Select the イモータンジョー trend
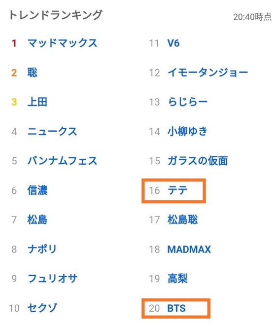276x326 pixels. [208, 72]
